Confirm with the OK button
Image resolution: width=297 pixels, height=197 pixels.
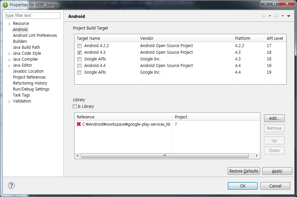point(243,186)
